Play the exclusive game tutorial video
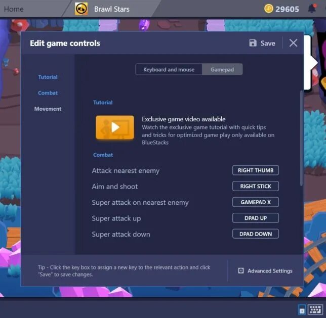Viewport: 326px width, 318px height. tap(115, 127)
